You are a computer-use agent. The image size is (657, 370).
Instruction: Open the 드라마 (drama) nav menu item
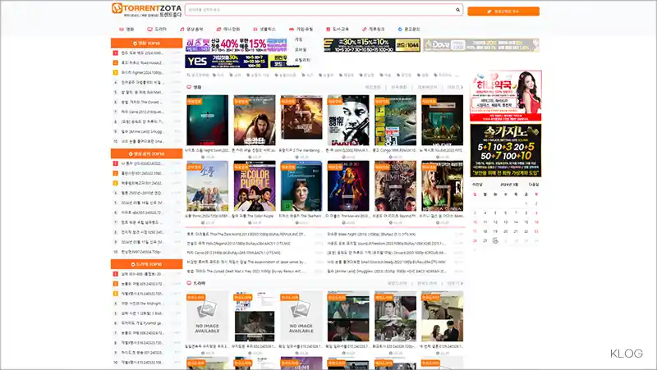(157, 30)
